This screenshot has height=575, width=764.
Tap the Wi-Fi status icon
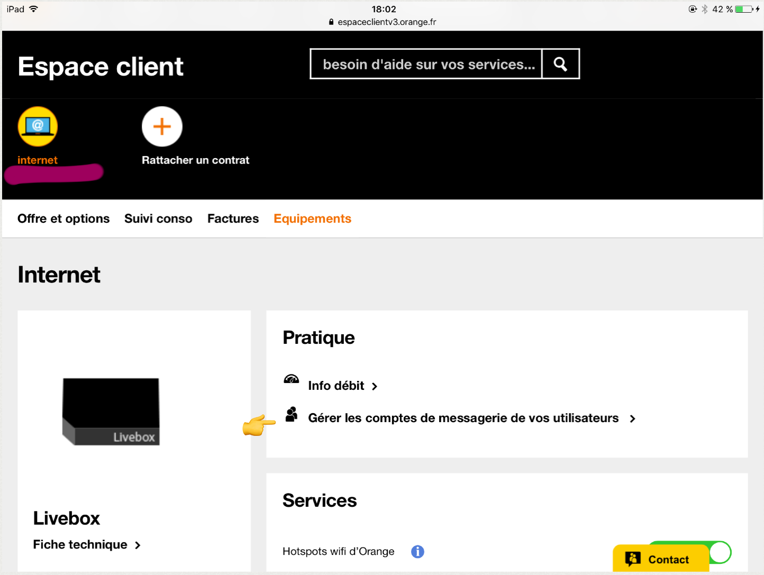(x=34, y=9)
